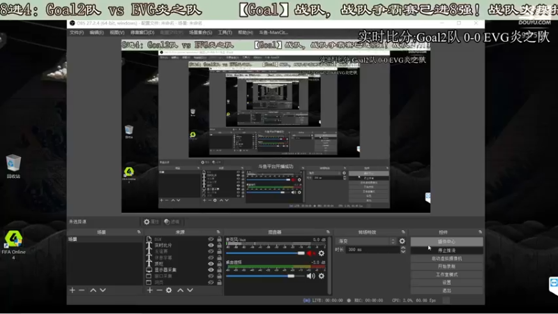Open the 编辑(E) menu
Screen dimensions: 558x314
[x=96, y=32]
